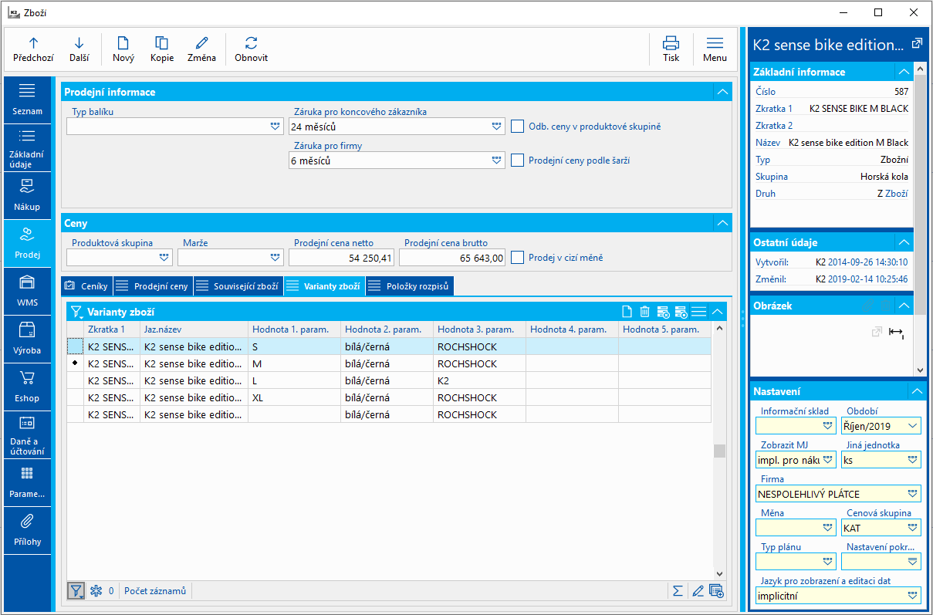This screenshot has width=933, height=615.
Task: Click the Obnovit refresh icon
Action: click(251, 43)
